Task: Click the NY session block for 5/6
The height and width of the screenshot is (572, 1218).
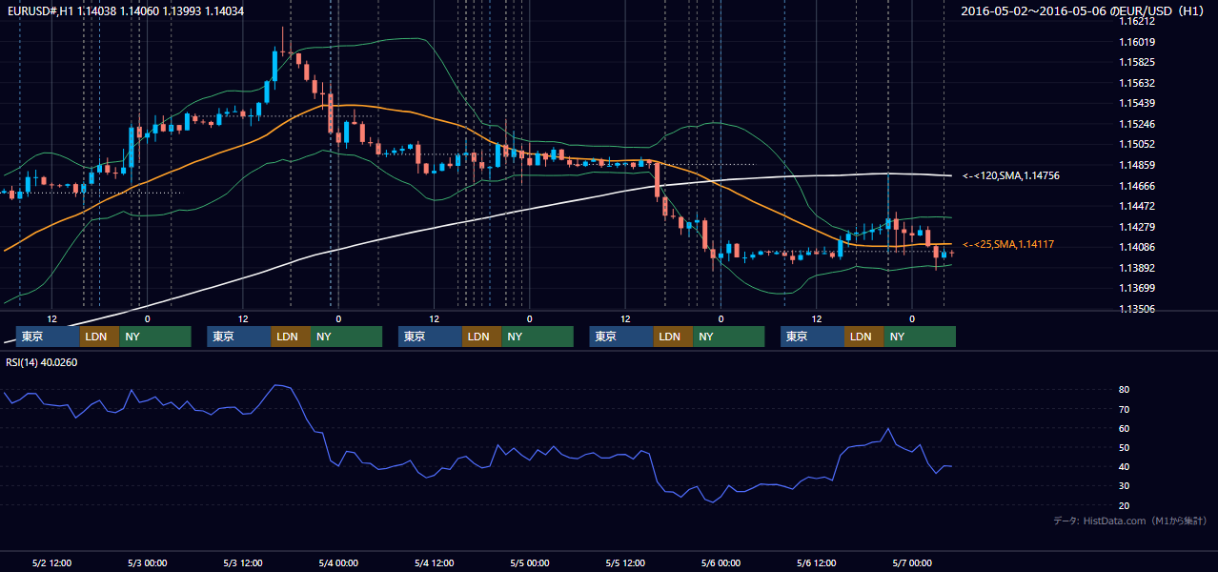Action: coord(920,337)
